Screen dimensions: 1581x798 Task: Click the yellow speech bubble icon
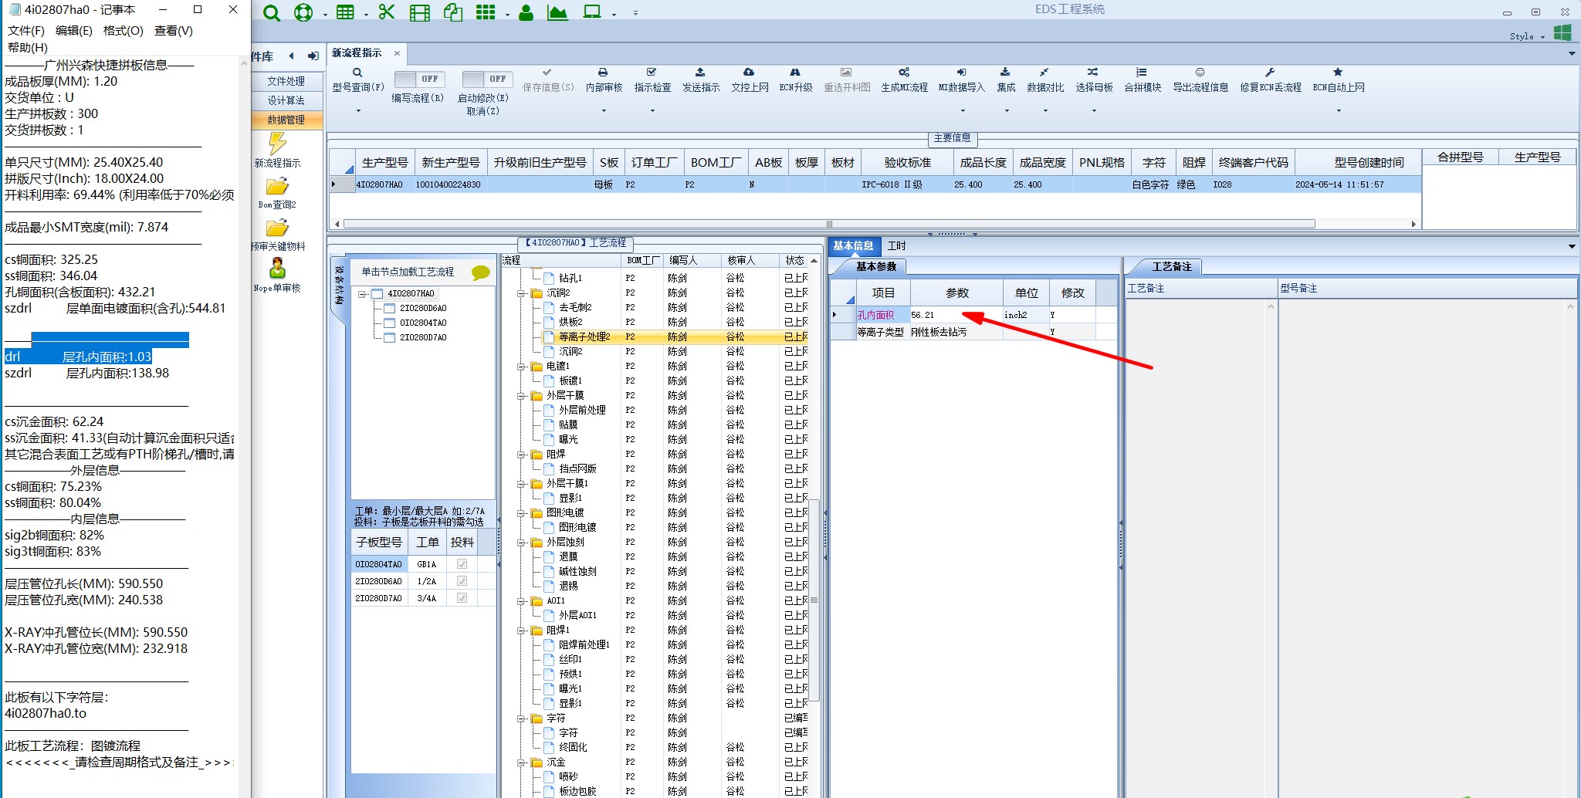pyautogui.click(x=480, y=272)
